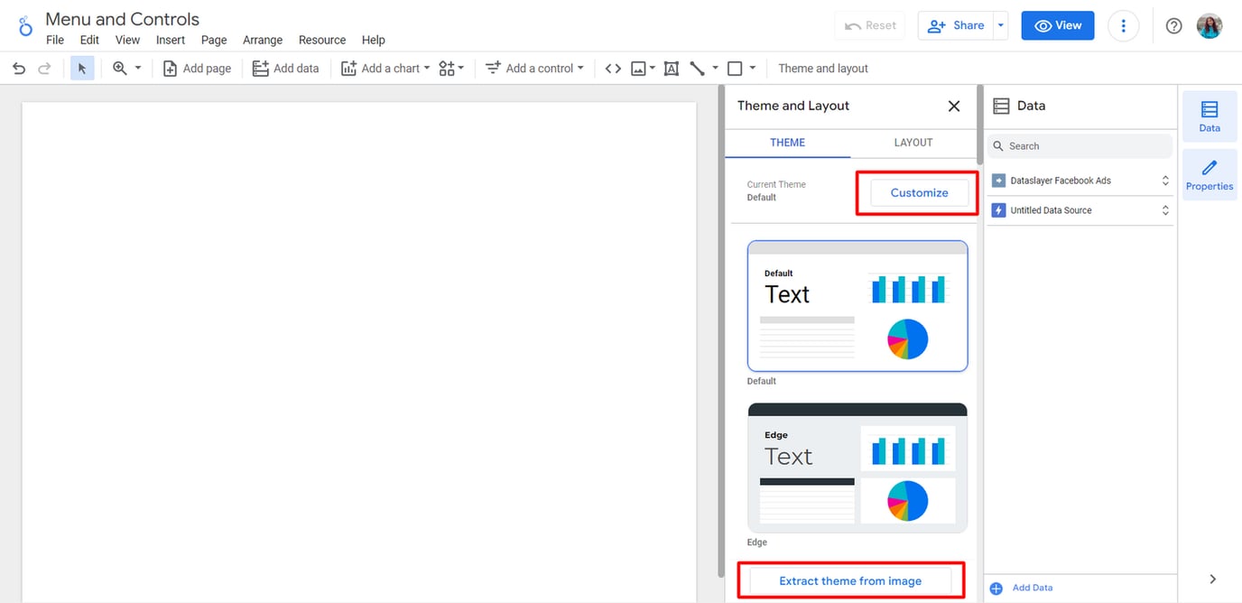Open the Properties panel
This screenshot has height=603, width=1242.
tap(1210, 173)
